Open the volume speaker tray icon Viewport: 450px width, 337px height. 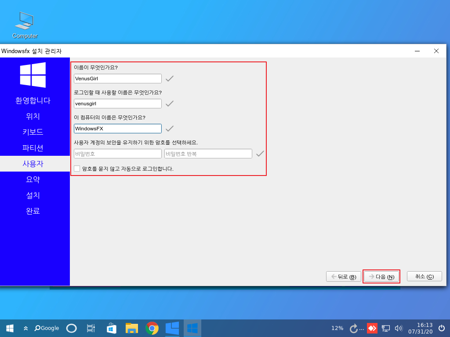pyautogui.click(x=399, y=328)
